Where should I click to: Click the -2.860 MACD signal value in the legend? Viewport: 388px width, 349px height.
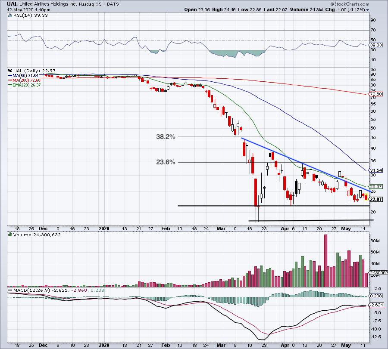tap(79, 290)
